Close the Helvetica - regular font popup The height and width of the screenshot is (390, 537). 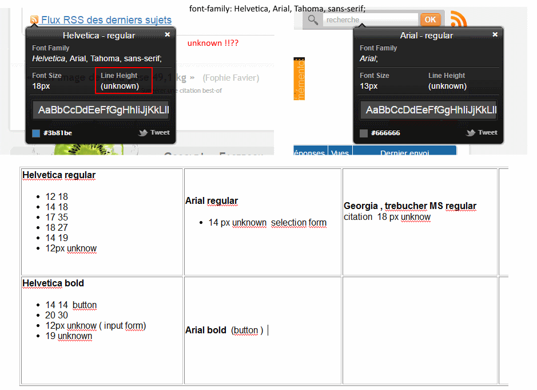(x=167, y=34)
